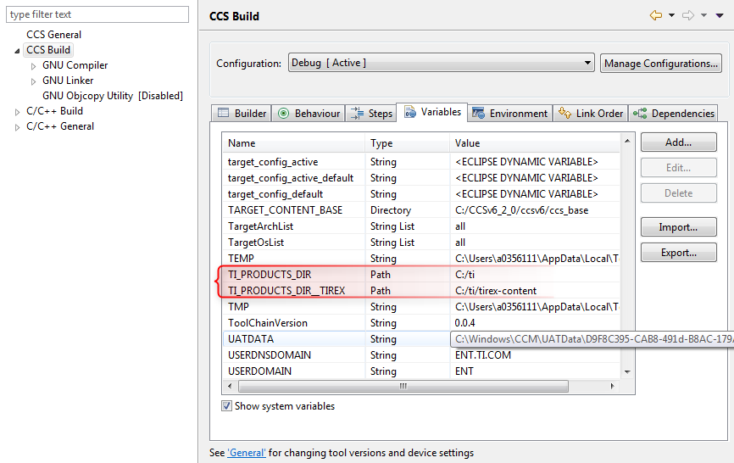The image size is (734, 463).
Task: Click the Behaviour tab icon
Action: [x=283, y=114]
